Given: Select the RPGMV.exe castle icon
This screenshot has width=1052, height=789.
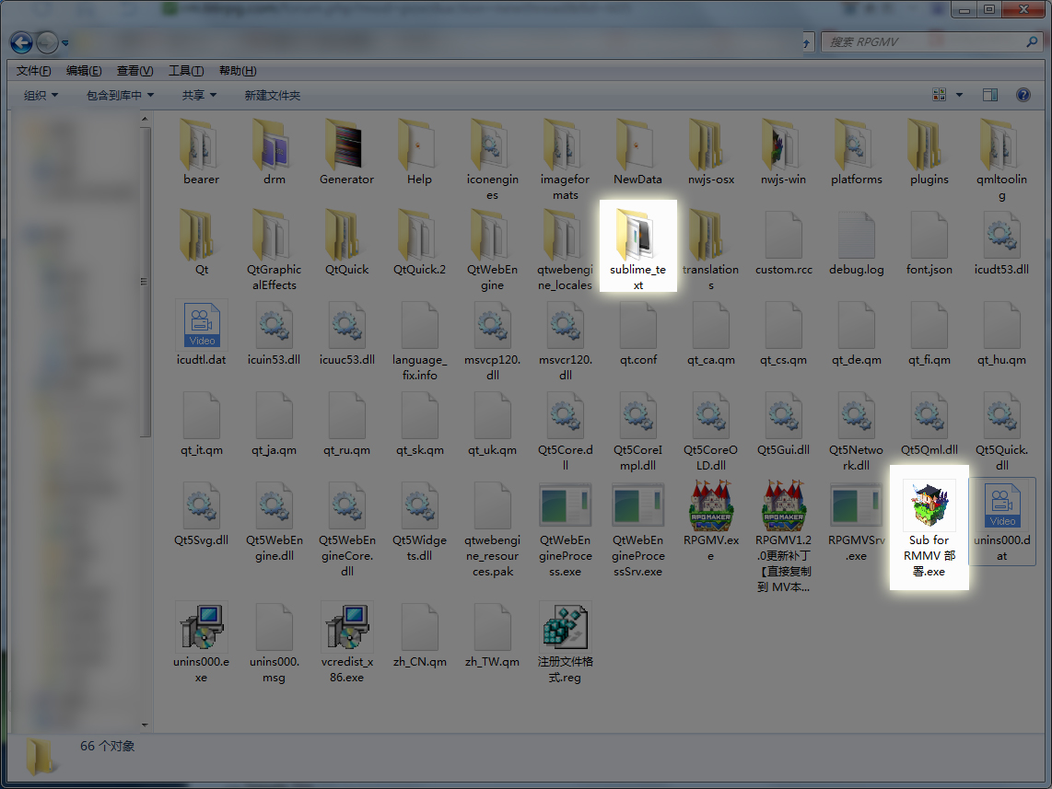Looking at the screenshot, I should click(x=711, y=505).
